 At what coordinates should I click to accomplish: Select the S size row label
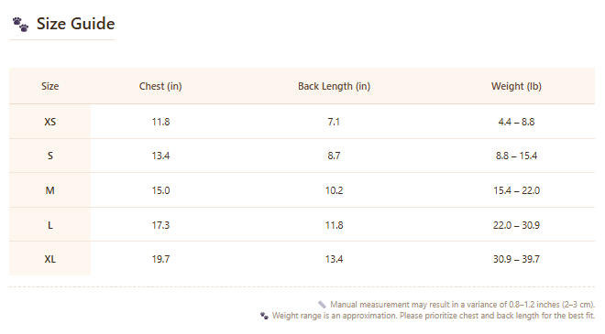pyautogui.click(x=50, y=156)
